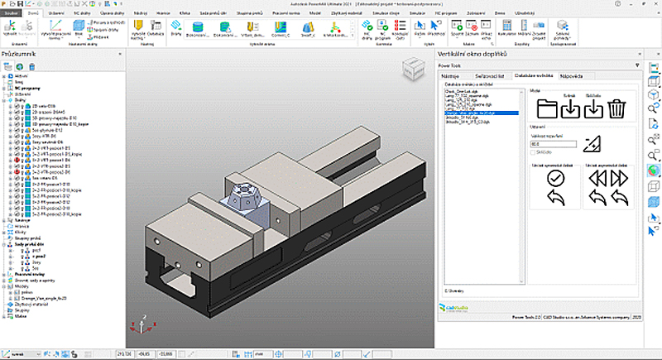Collapse the Modely tree node
The height and width of the screenshot is (360, 662).
(4, 286)
